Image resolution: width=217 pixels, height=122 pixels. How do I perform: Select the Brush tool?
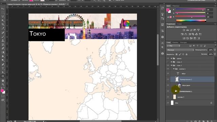point(3,37)
